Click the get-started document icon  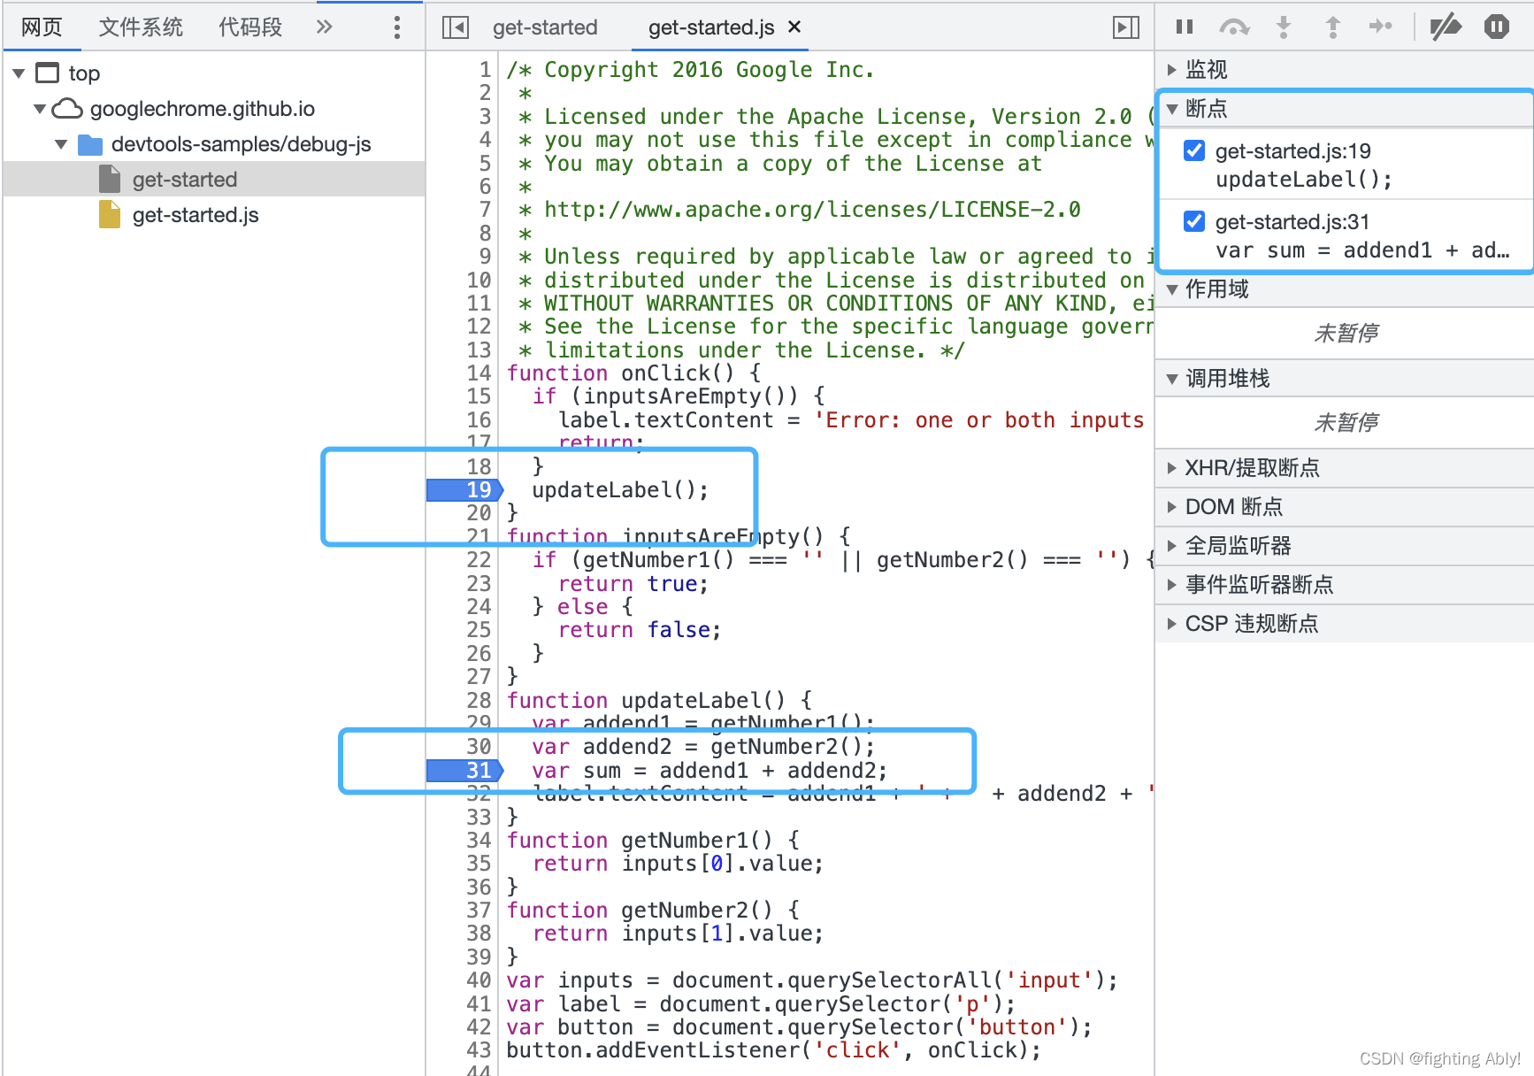click(x=110, y=180)
